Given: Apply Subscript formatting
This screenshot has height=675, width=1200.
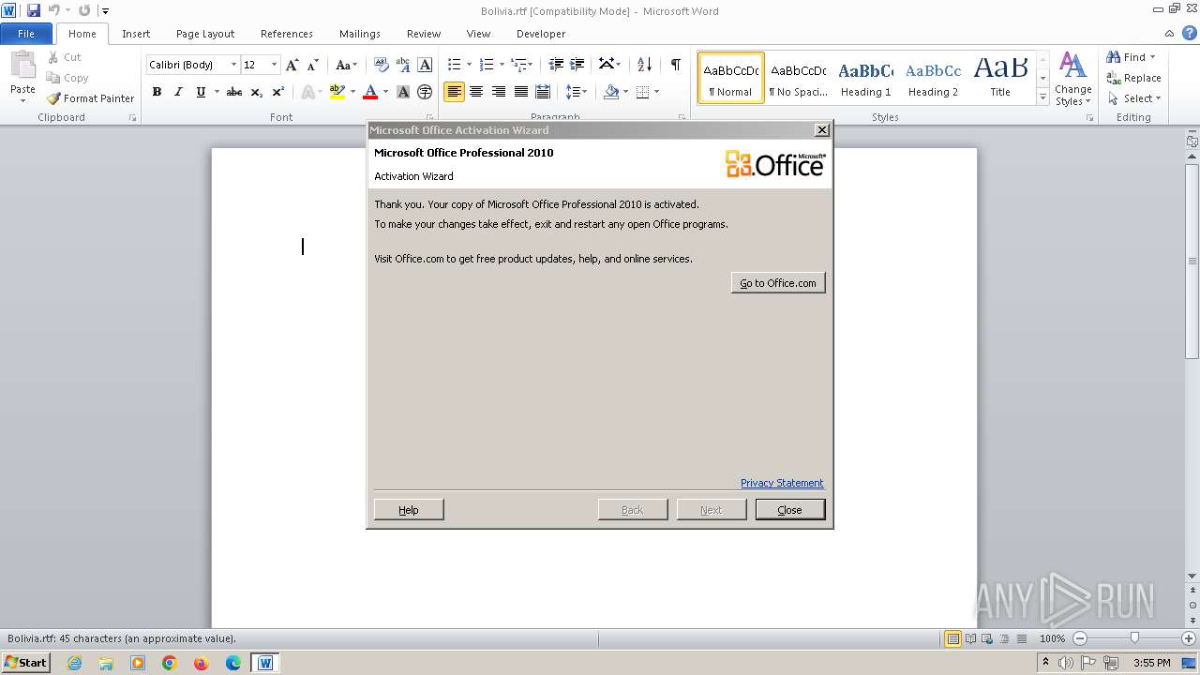Looking at the screenshot, I should [256, 92].
